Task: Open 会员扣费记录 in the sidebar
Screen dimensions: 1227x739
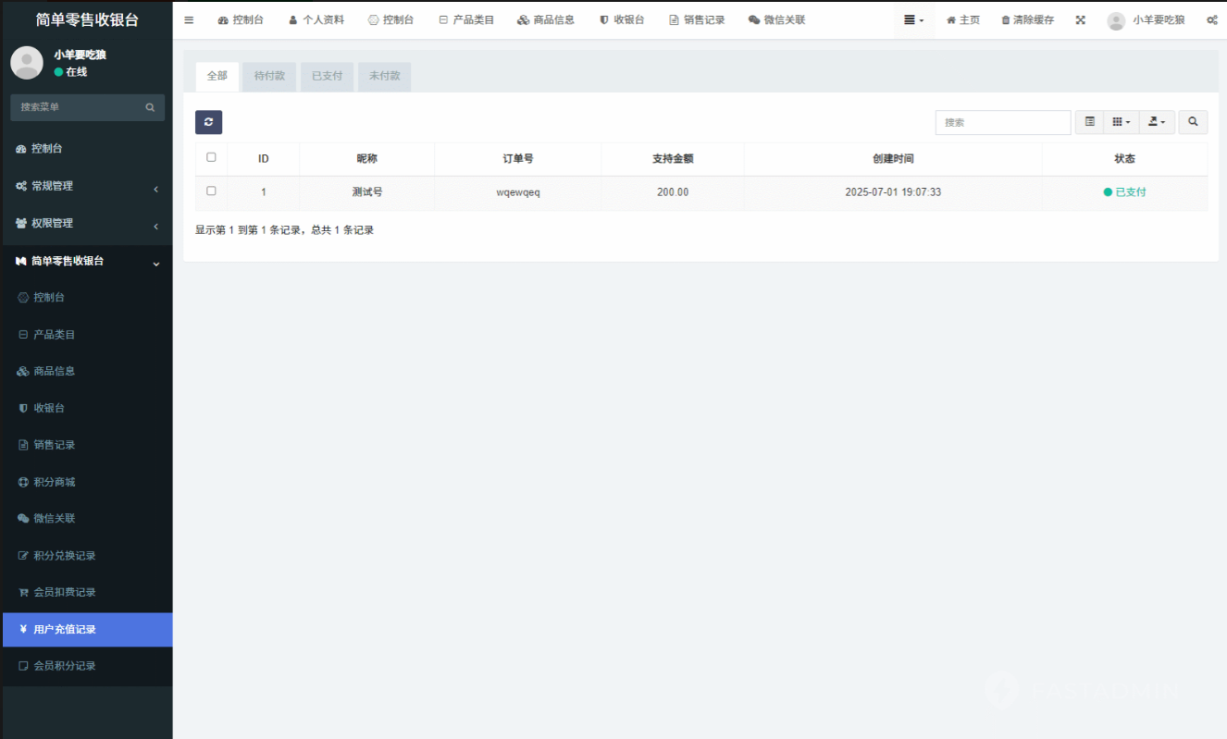Action: (65, 592)
